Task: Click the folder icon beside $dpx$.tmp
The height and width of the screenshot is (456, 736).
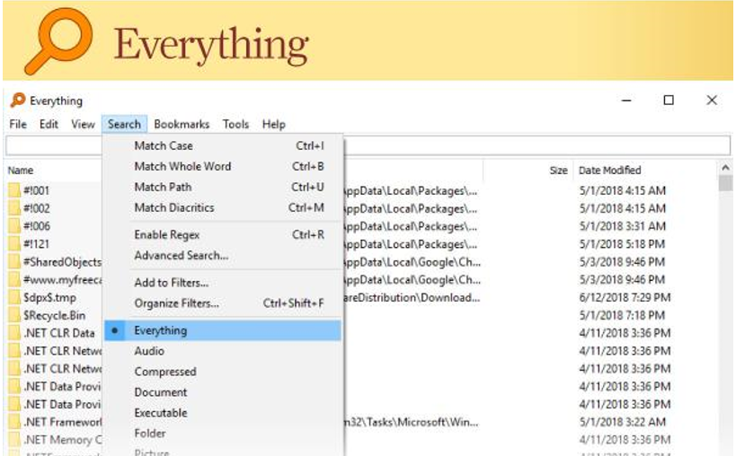Action: pos(14,297)
